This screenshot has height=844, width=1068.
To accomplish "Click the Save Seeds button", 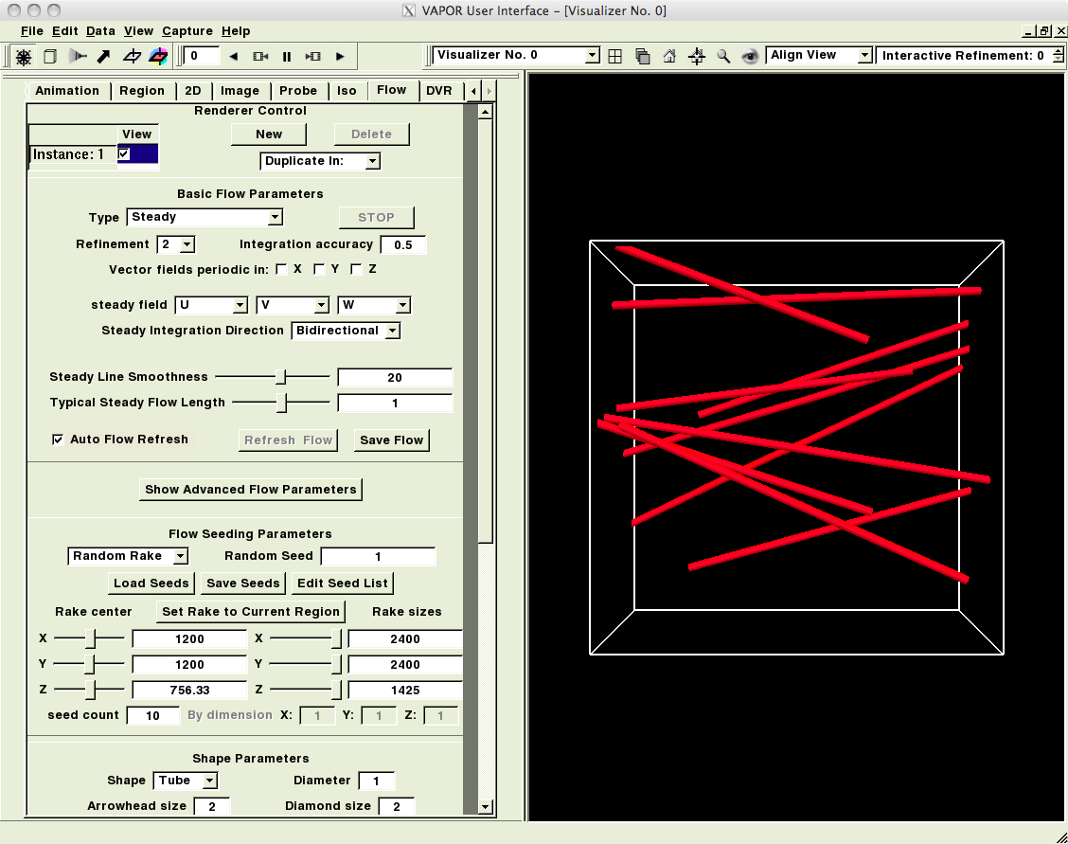I will coord(243,584).
